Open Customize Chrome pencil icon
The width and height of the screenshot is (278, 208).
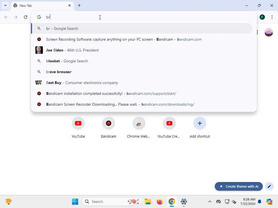[269, 186]
